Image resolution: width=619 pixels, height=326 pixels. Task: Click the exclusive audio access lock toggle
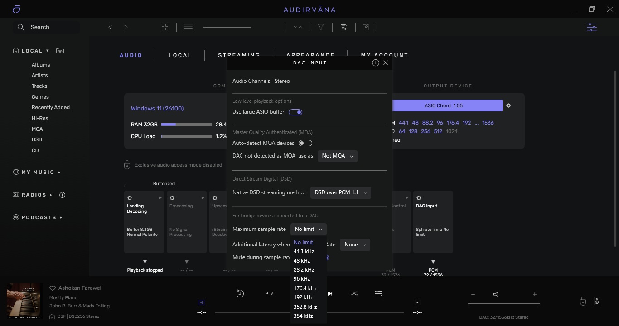[x=127, y=165]
